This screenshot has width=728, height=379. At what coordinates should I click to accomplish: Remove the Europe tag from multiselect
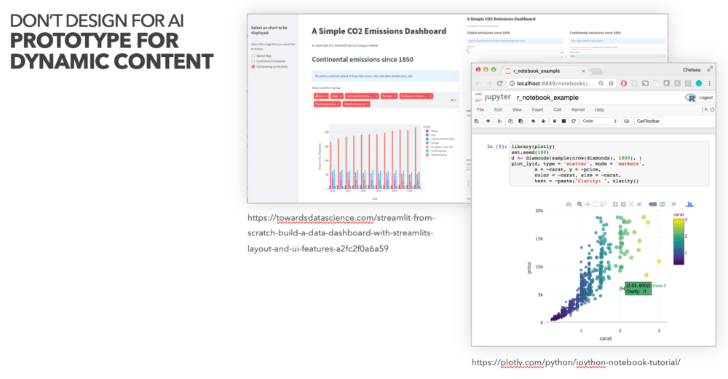pyautogui.click(x=395, y=96)
